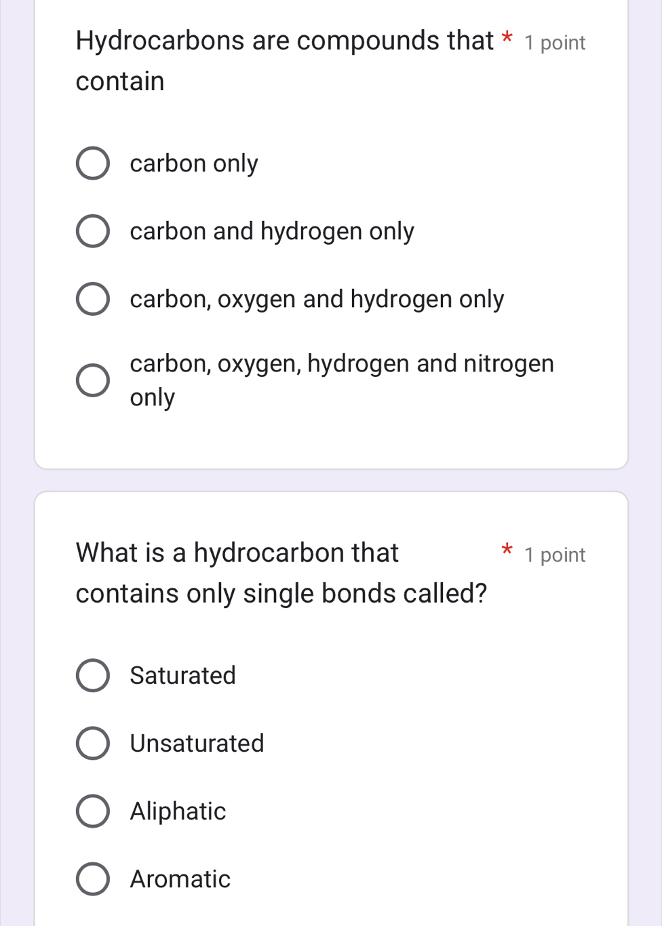Screen dimensions: 662x926
Task: Click the 'Unsaturated' answer label text
Action: [x=197, y=743]
